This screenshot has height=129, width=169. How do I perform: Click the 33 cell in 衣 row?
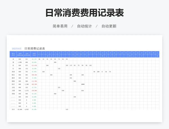coord(43,59)
